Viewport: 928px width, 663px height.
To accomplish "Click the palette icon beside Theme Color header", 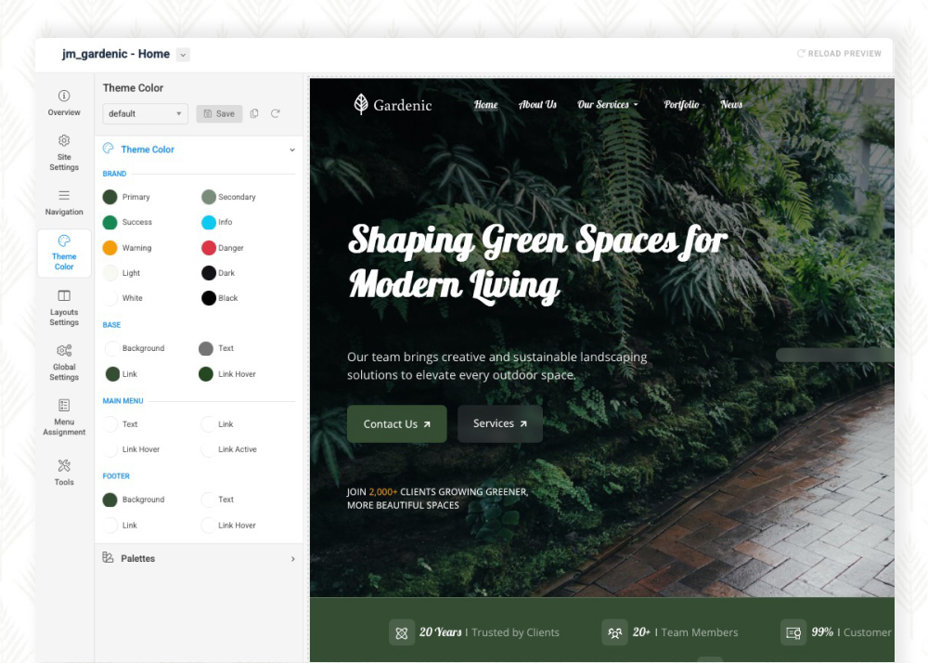I will click(109, 149).
